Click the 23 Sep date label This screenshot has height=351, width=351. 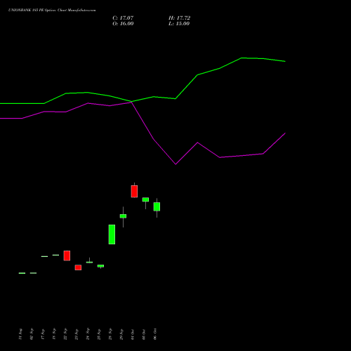pyautogui.click(x=77, y=334)
